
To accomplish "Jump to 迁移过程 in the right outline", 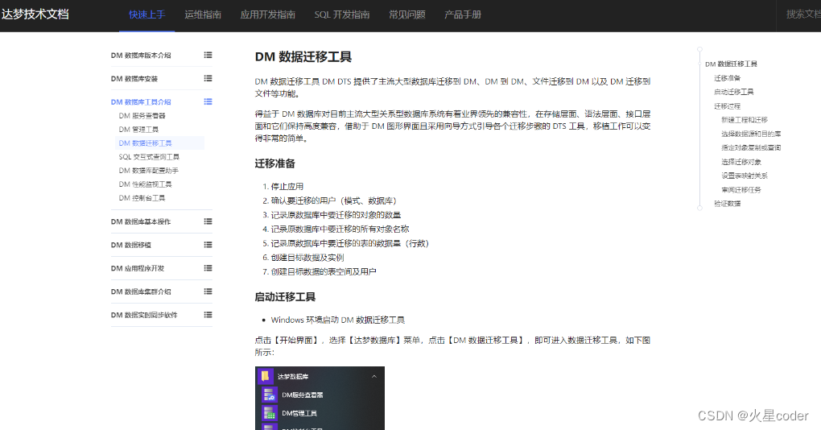I will pos(728,105).
